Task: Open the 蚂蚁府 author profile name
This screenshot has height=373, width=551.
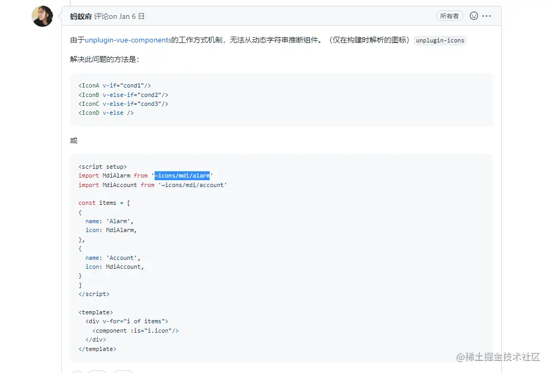Action: (81, 17)
